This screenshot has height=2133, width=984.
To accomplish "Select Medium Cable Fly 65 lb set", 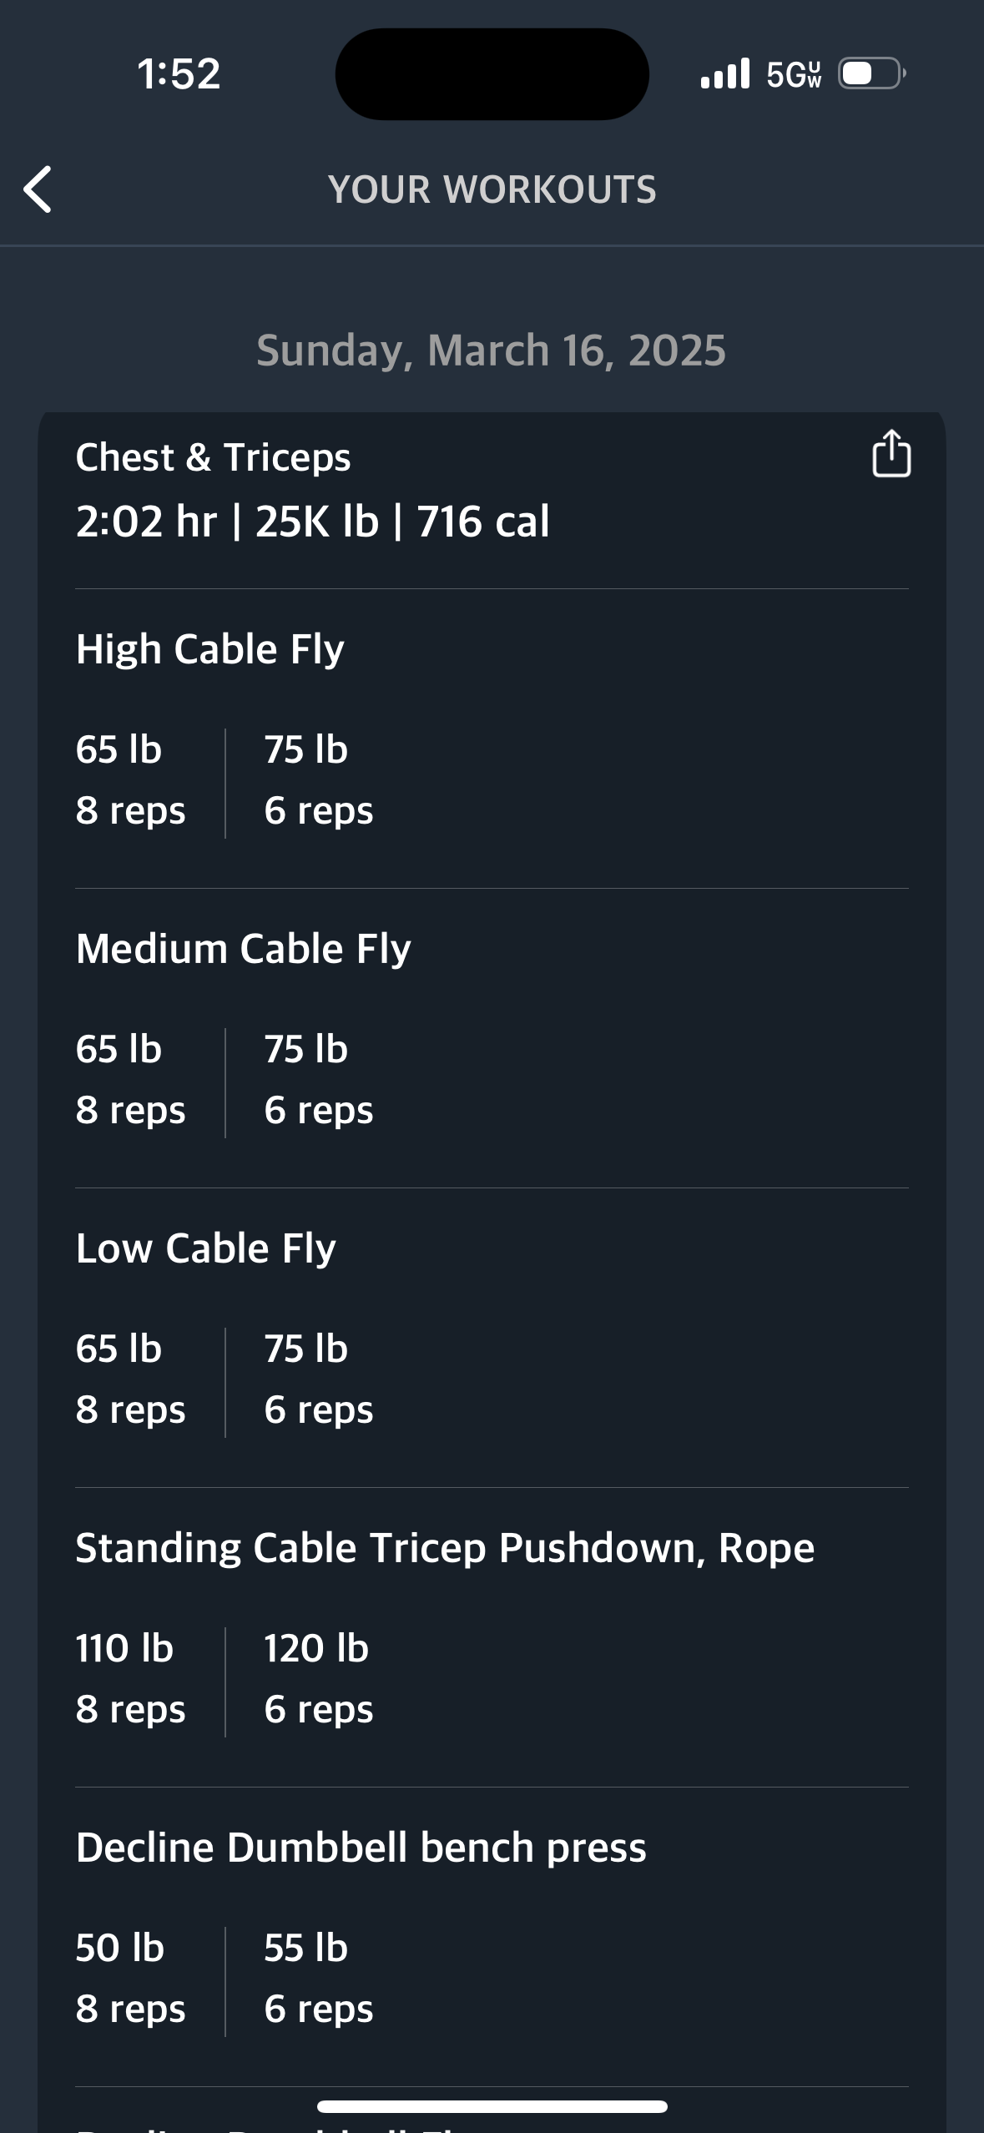I will coord(131,1080).
